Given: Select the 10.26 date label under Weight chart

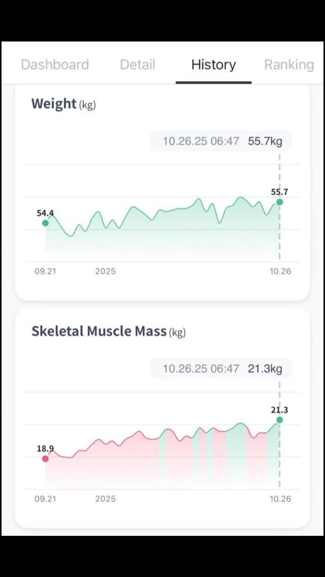Looking at the screenshot, I should pyautogui.click(x=280, y=271).
